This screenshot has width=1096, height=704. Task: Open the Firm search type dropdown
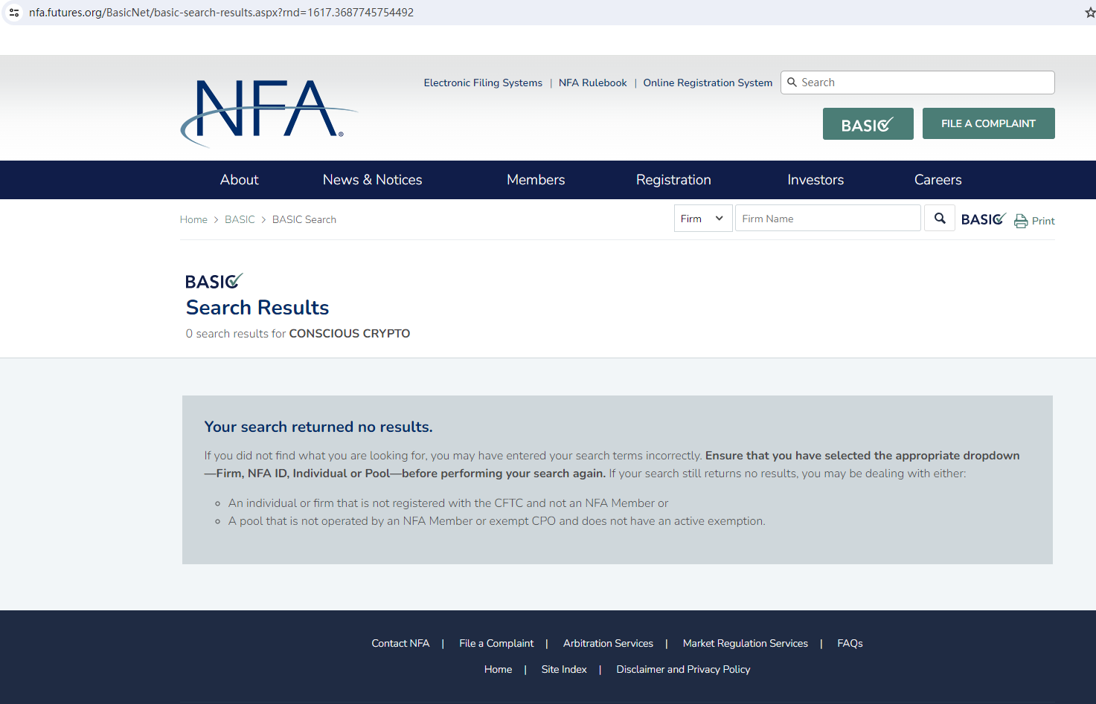(x=702, y=219)
